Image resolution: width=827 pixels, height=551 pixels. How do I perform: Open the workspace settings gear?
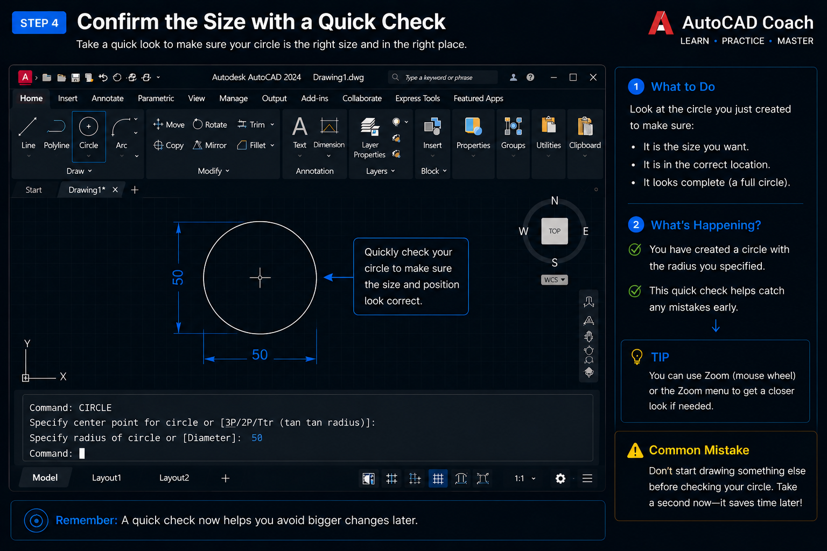(560, 478)
